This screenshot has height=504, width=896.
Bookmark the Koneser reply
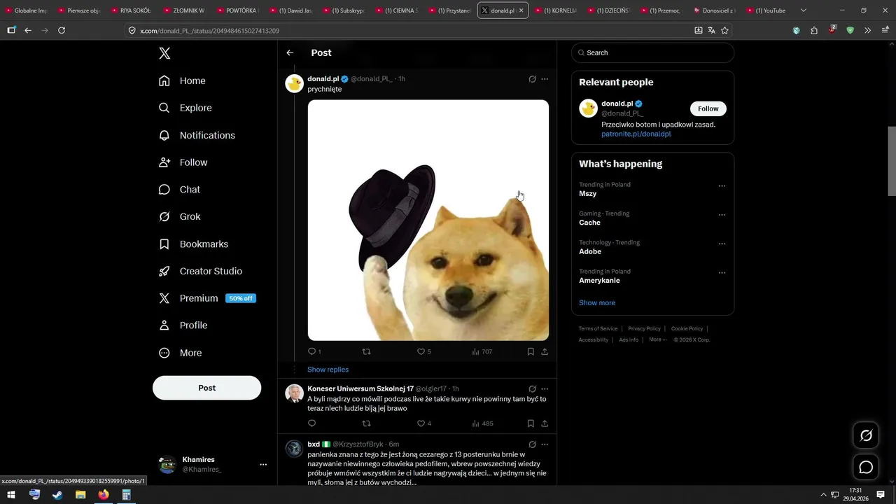531,423
